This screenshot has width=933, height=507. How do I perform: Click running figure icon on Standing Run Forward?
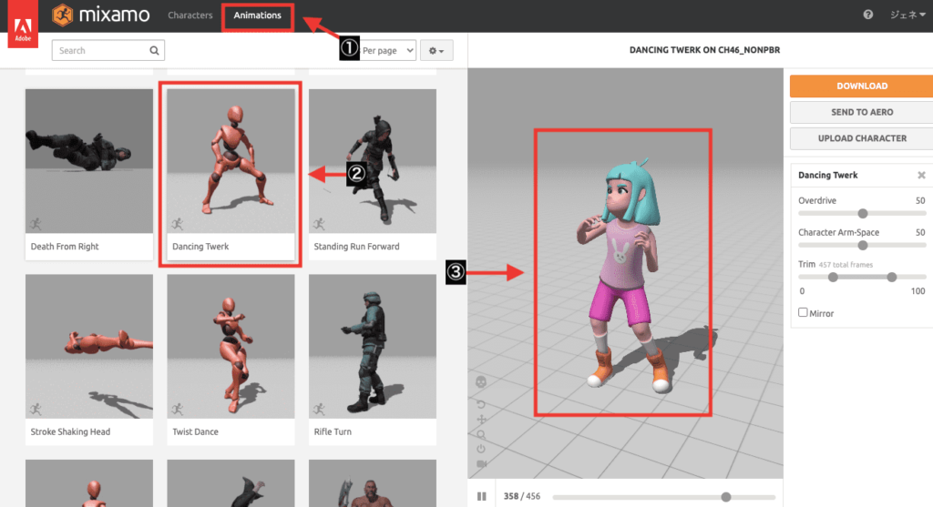click(x=319, y=224)
